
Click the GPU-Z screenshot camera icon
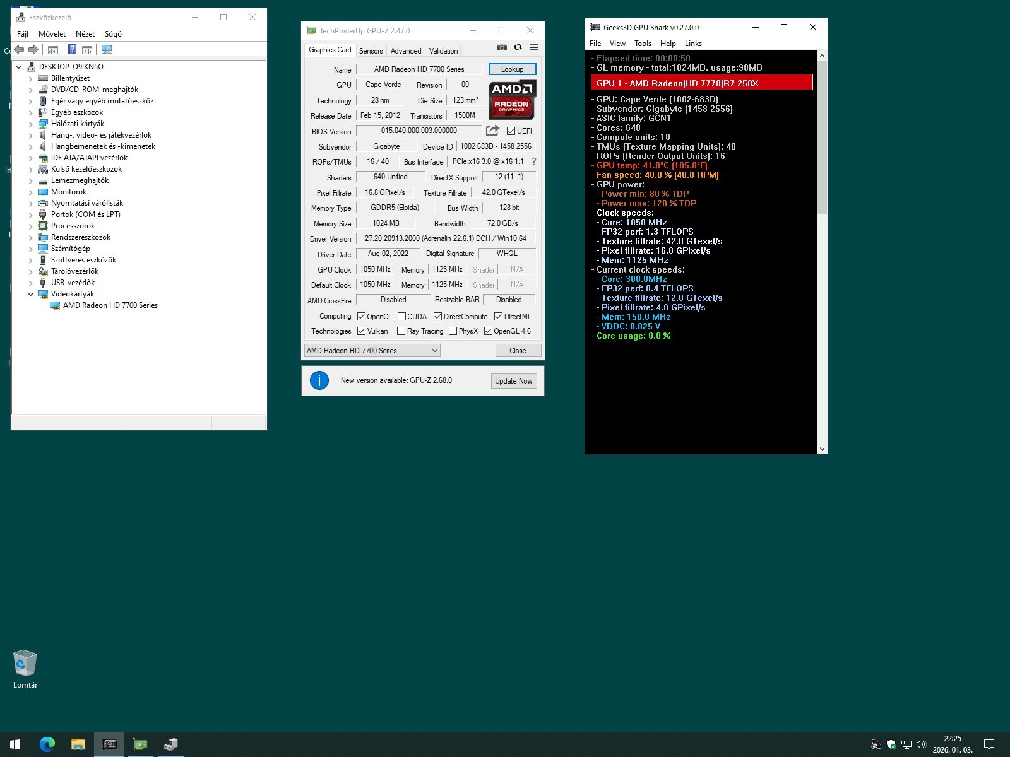[501, 47]
